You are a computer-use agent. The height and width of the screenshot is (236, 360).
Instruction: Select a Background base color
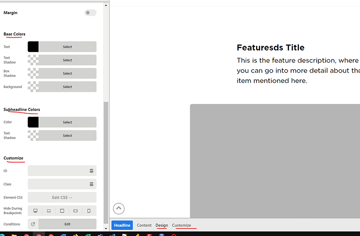[x=67, y=86]
